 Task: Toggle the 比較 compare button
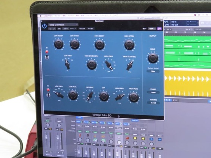tap(59, 29)
